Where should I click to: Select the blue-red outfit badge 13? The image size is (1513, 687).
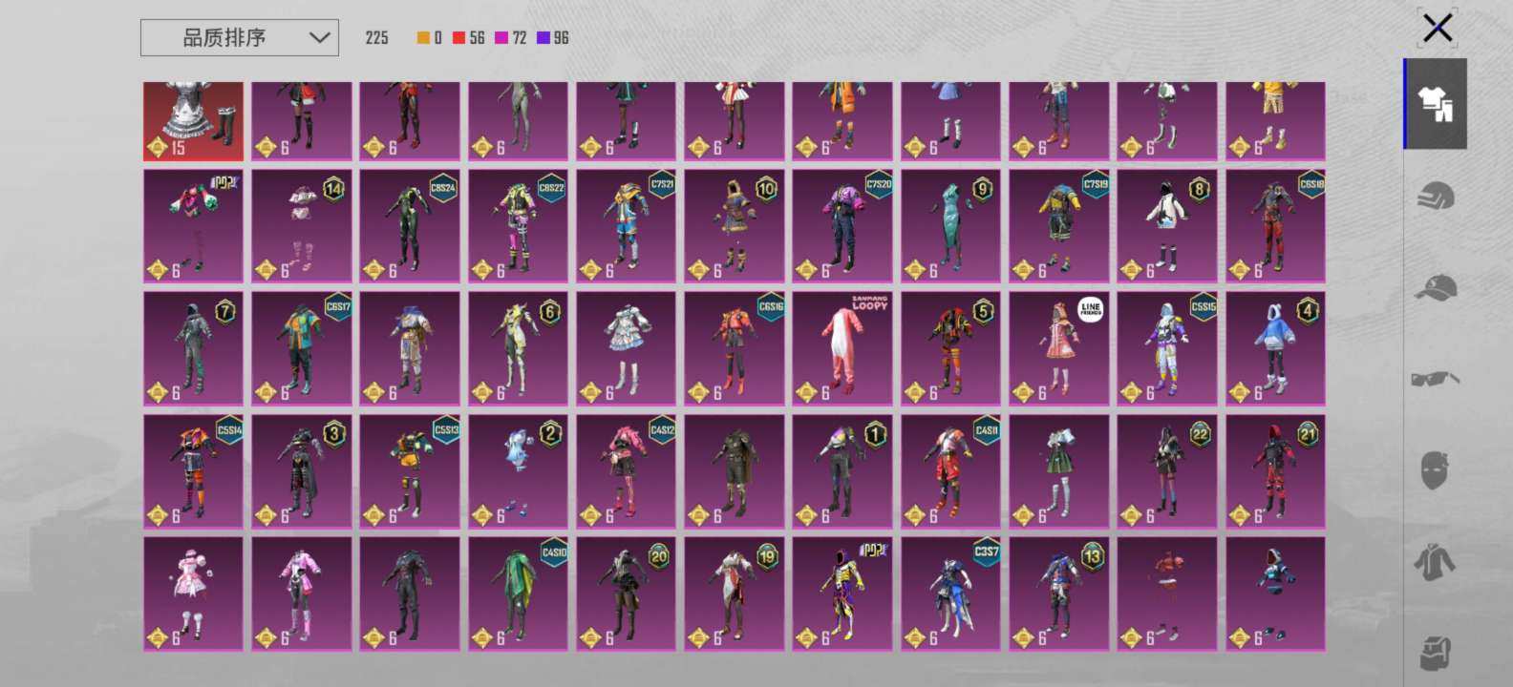1059,593
